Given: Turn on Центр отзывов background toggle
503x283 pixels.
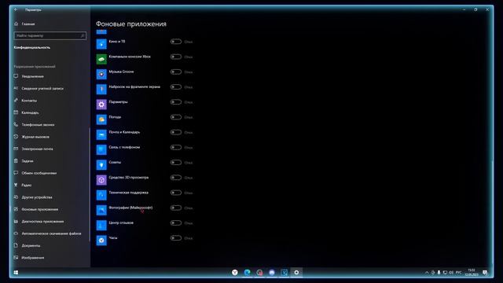Looking at the screenshot, I should coord(176,223).
